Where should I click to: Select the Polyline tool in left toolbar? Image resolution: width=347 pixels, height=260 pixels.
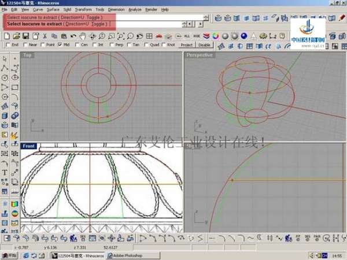click(5, 68)
